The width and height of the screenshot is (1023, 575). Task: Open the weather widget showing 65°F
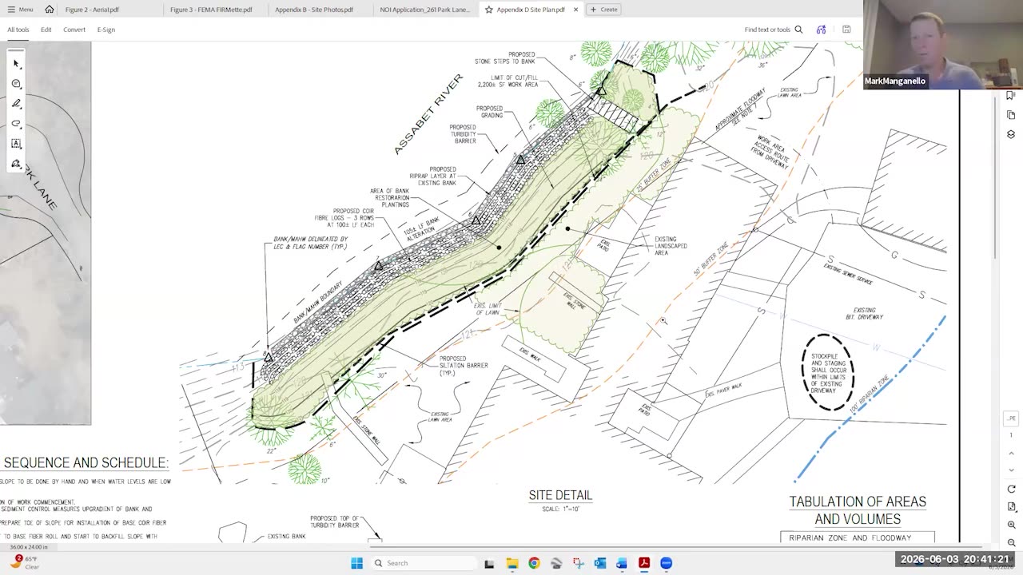click(26, 562)
